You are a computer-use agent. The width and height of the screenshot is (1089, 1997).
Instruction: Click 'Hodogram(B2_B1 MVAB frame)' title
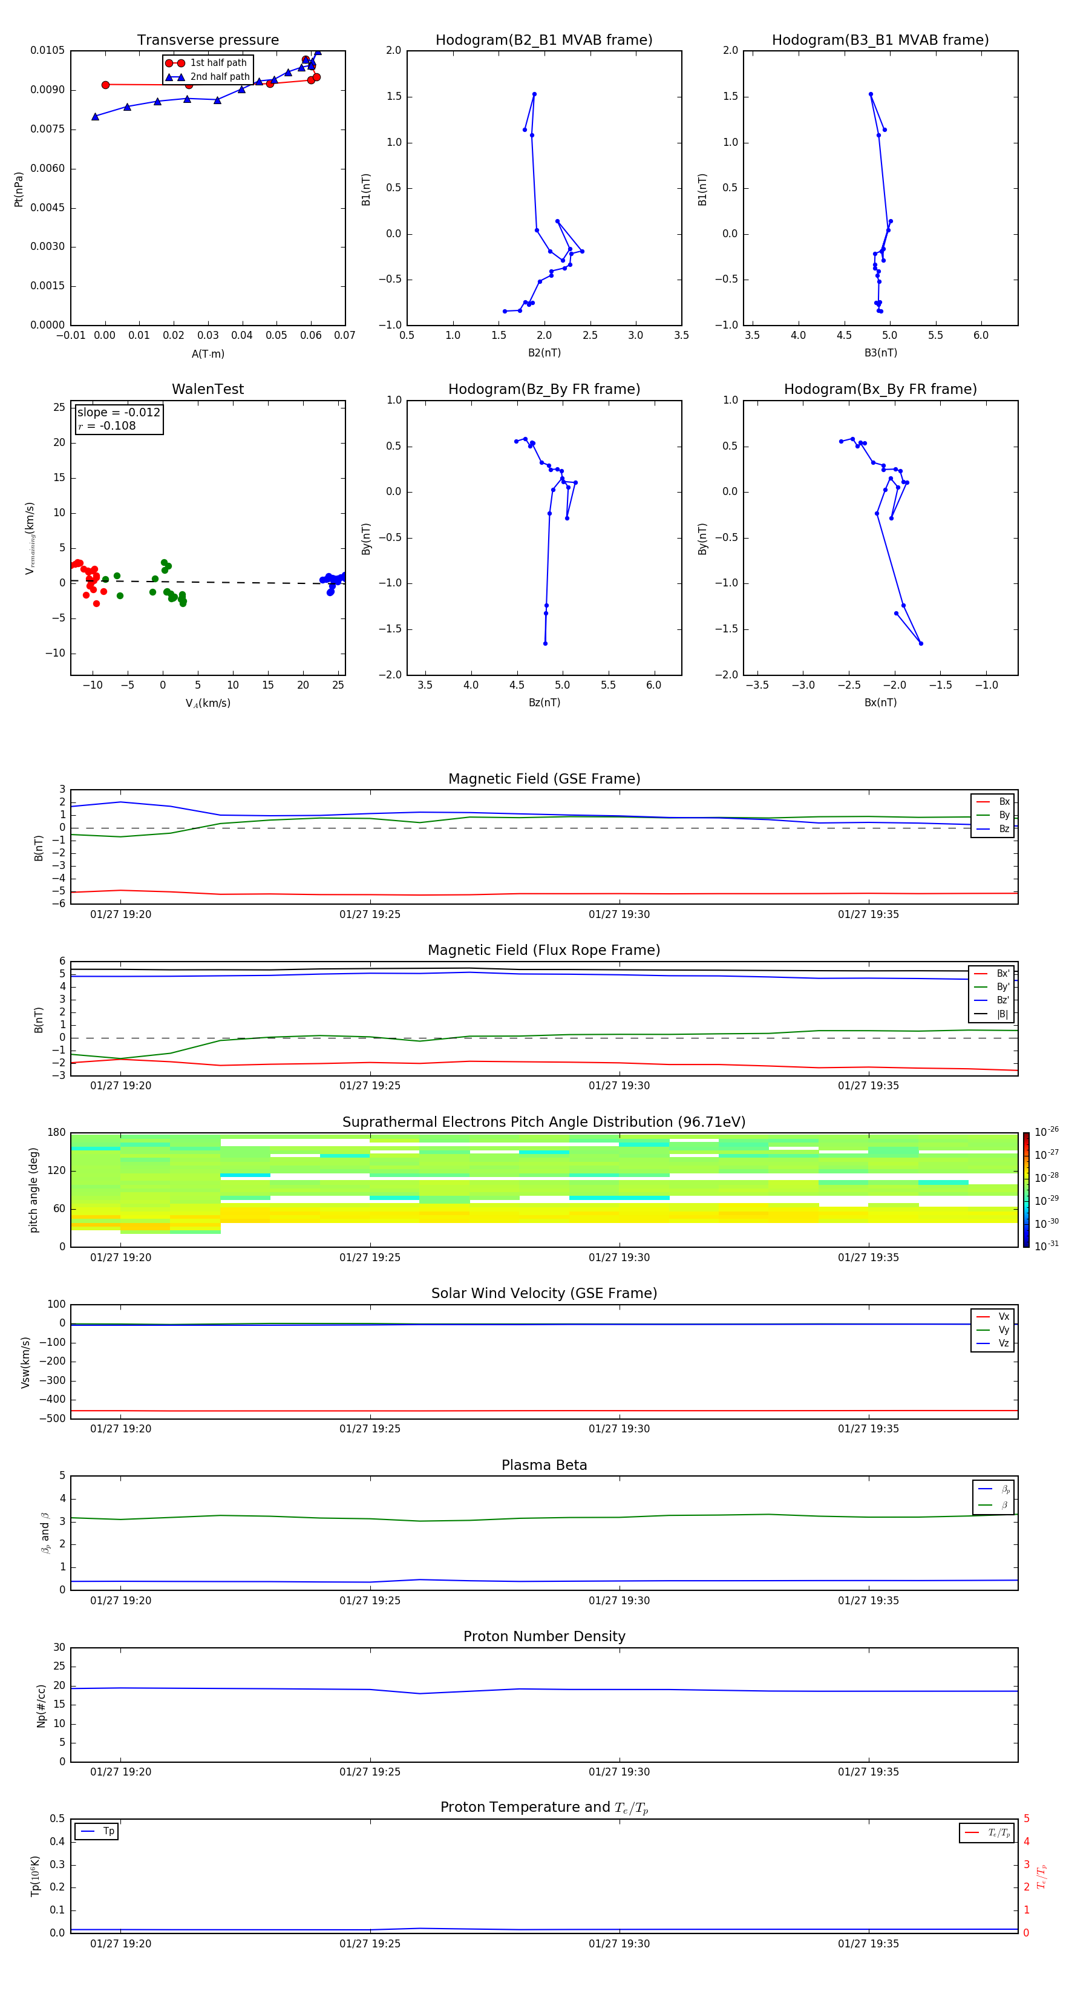(x=544, y=41)
